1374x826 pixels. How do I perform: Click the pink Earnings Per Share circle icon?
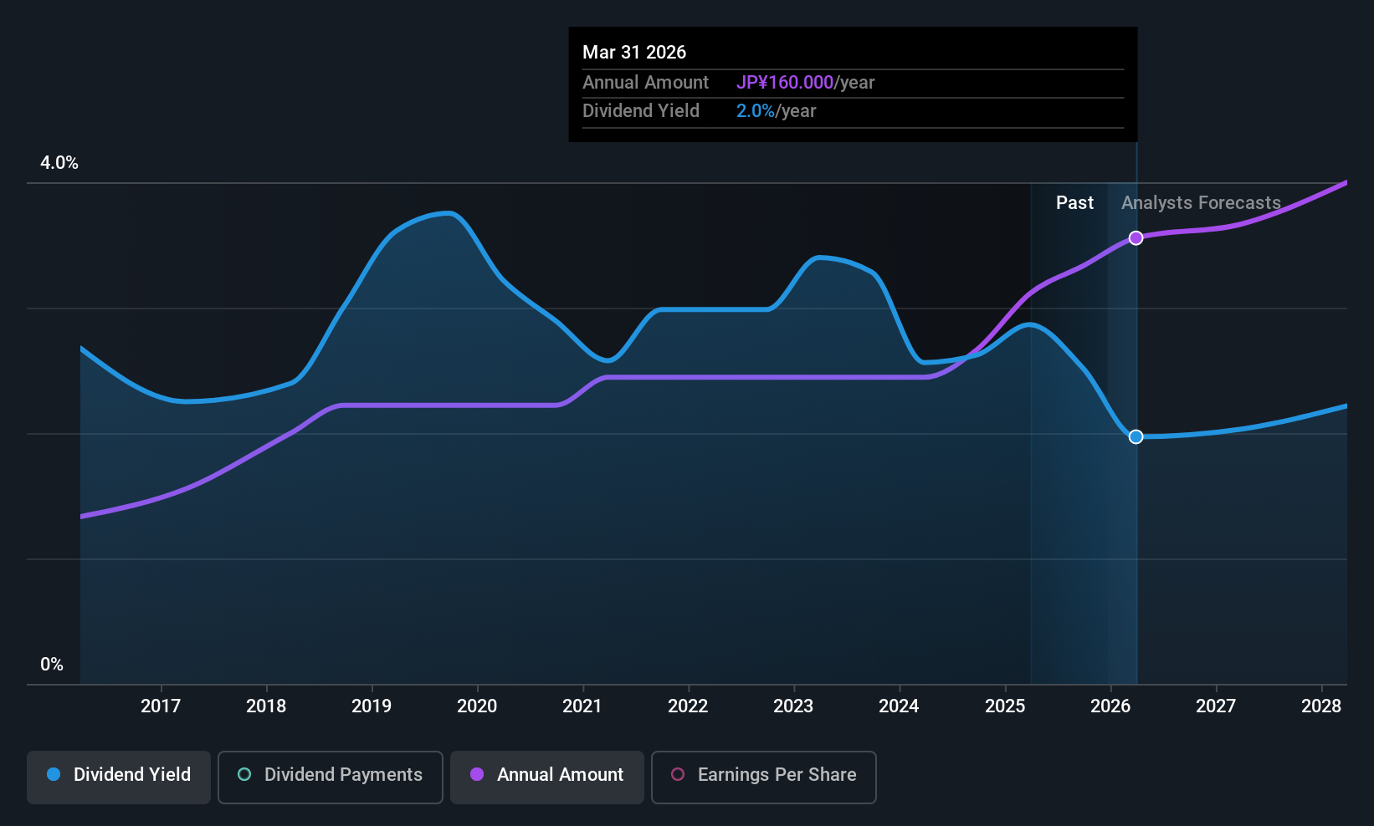pos(678,774)
